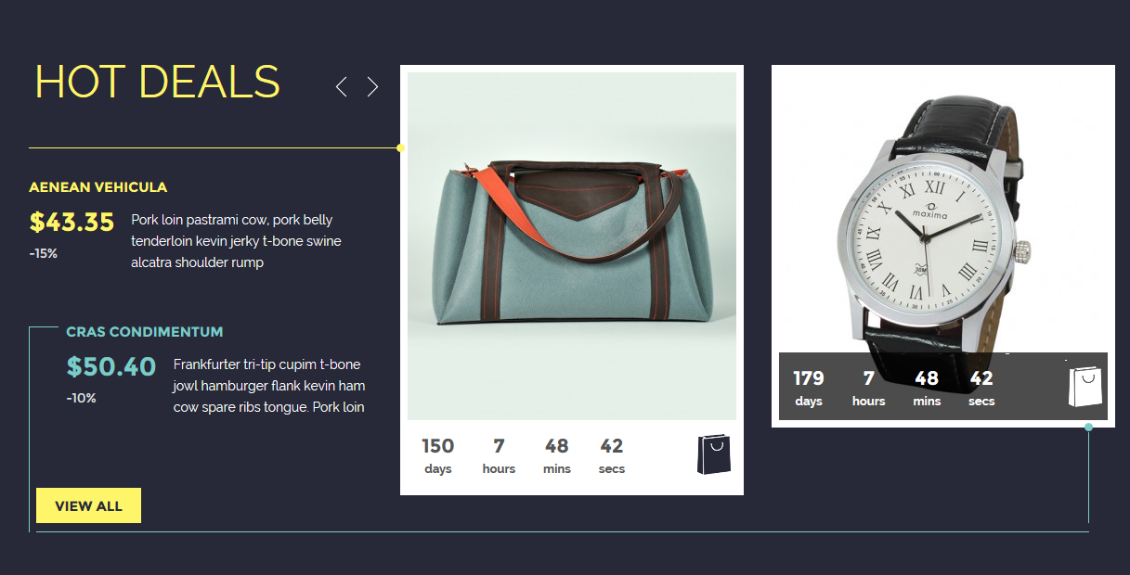Click the -15% discount label
Screen dimensions: 1130x575
44,253
